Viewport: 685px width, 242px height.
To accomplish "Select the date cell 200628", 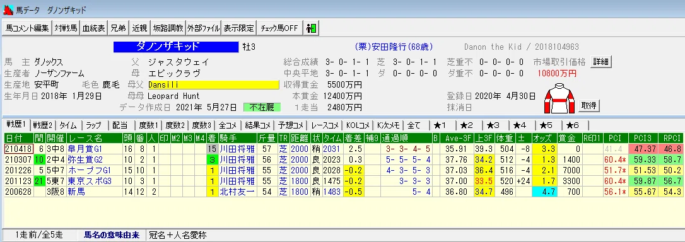I will click(19, 192).
